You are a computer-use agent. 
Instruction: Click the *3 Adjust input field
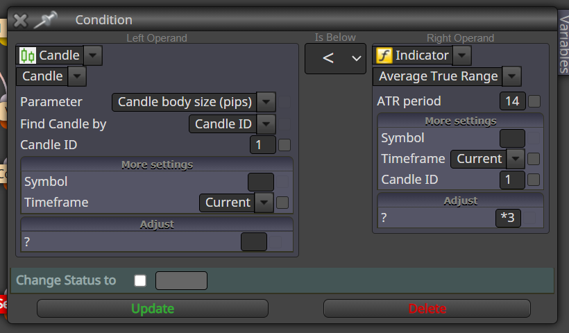click(x=508, y=218)
